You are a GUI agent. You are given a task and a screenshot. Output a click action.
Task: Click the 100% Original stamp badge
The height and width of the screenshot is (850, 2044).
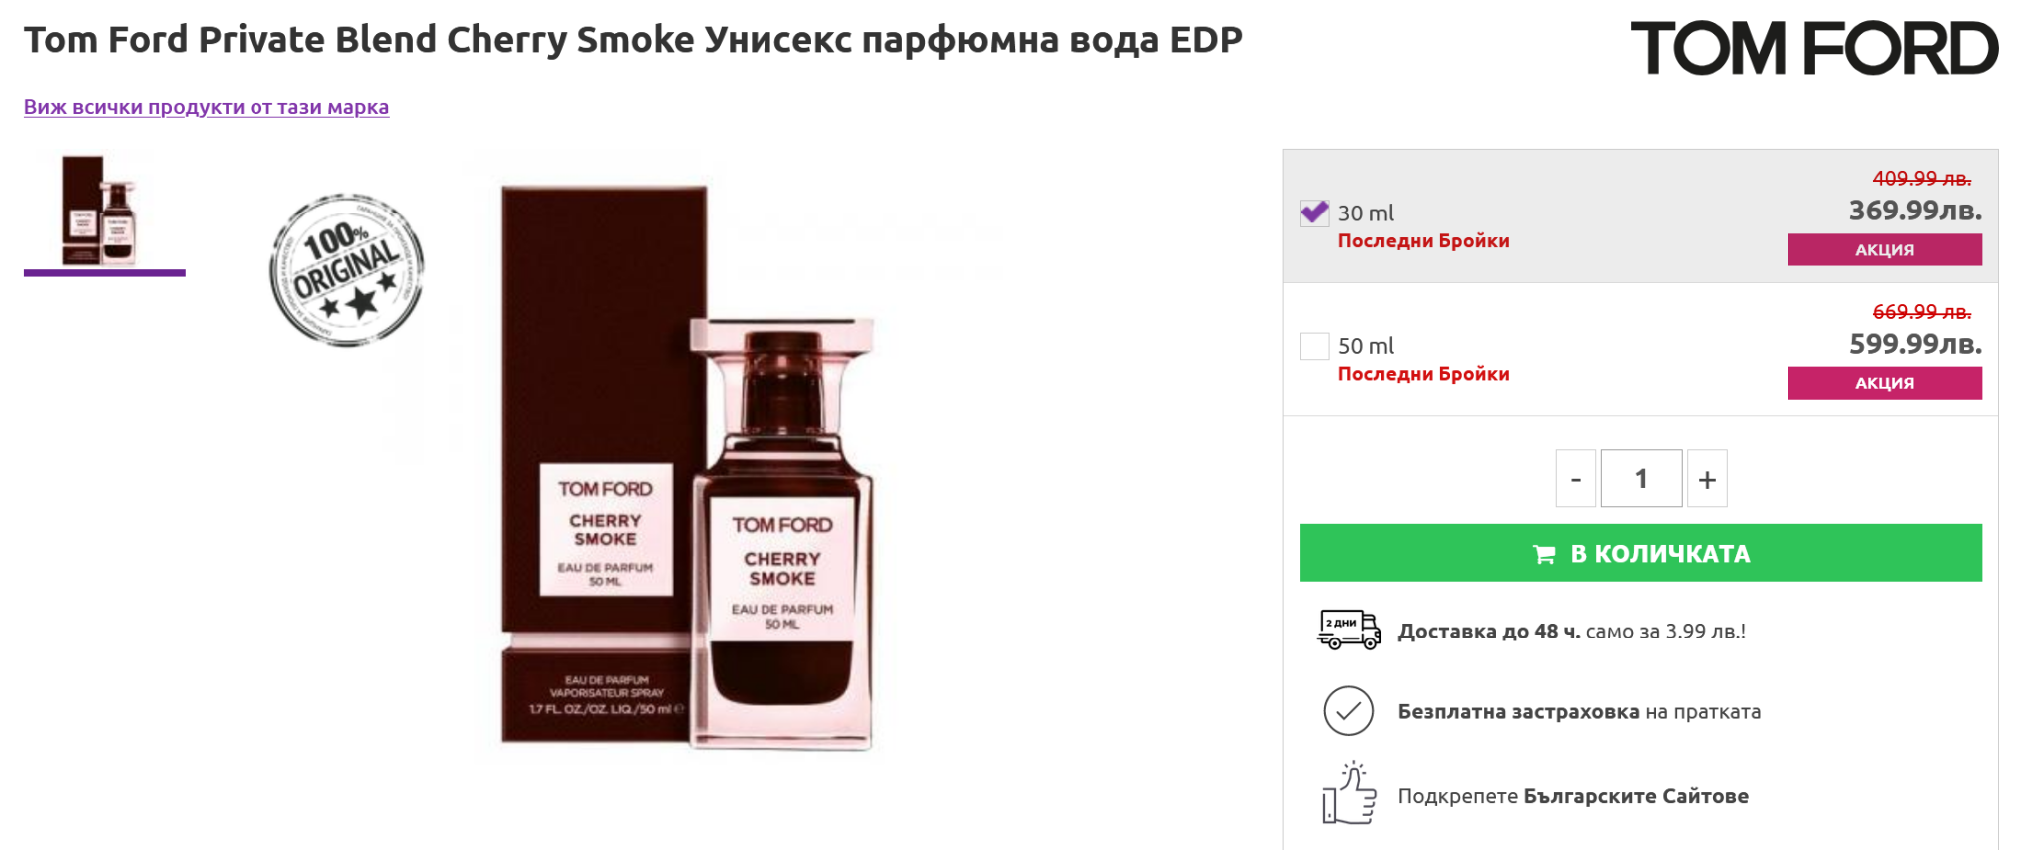pyautogui.click(x=347, y=270)
